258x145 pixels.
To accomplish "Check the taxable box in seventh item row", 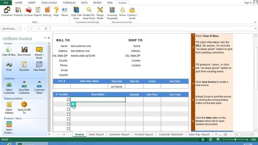I will [68, 128].
